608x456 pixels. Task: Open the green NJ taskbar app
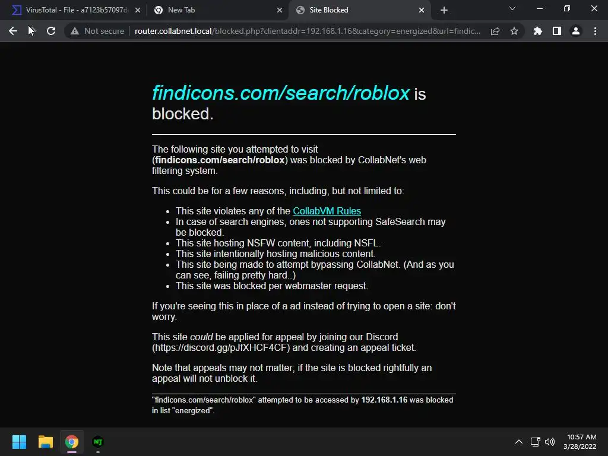coord(98,442)
